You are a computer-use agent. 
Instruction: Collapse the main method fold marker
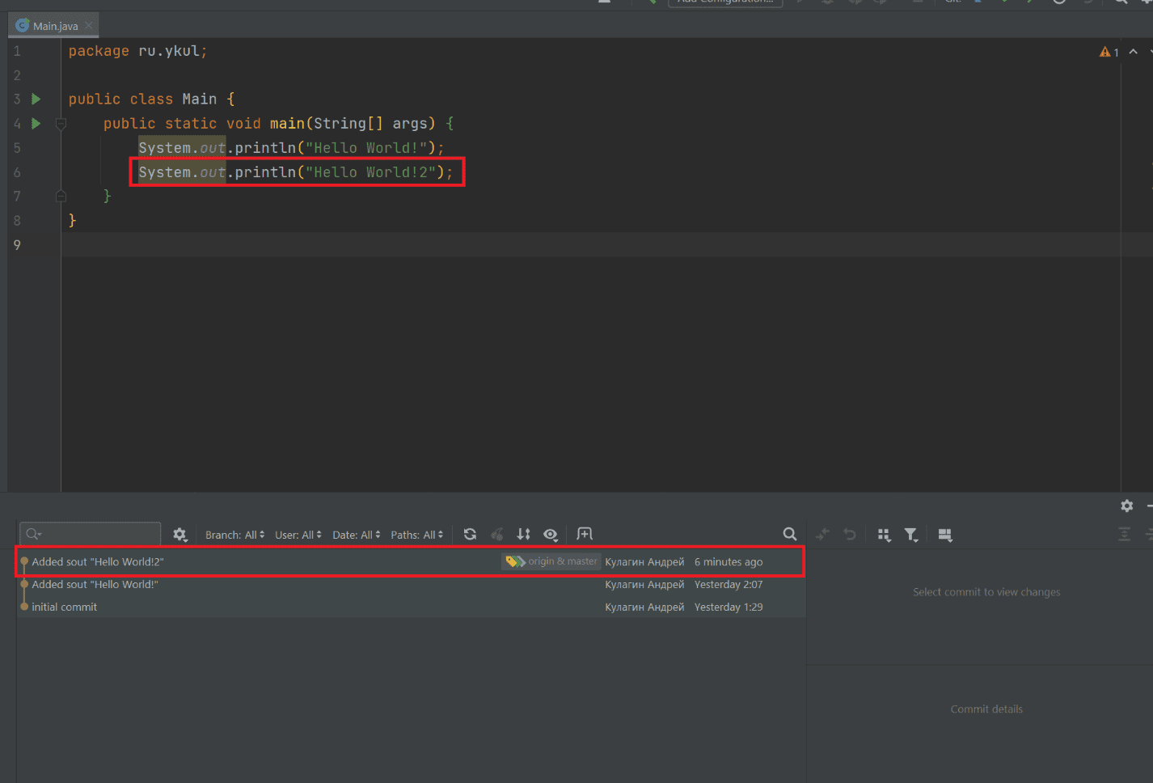[61, 124]
